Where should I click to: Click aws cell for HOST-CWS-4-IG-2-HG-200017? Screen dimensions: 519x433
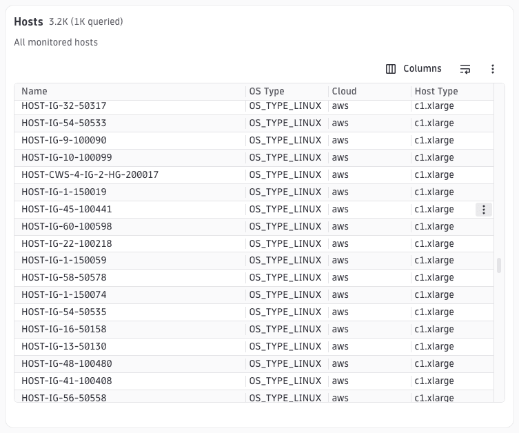(340, 175)
